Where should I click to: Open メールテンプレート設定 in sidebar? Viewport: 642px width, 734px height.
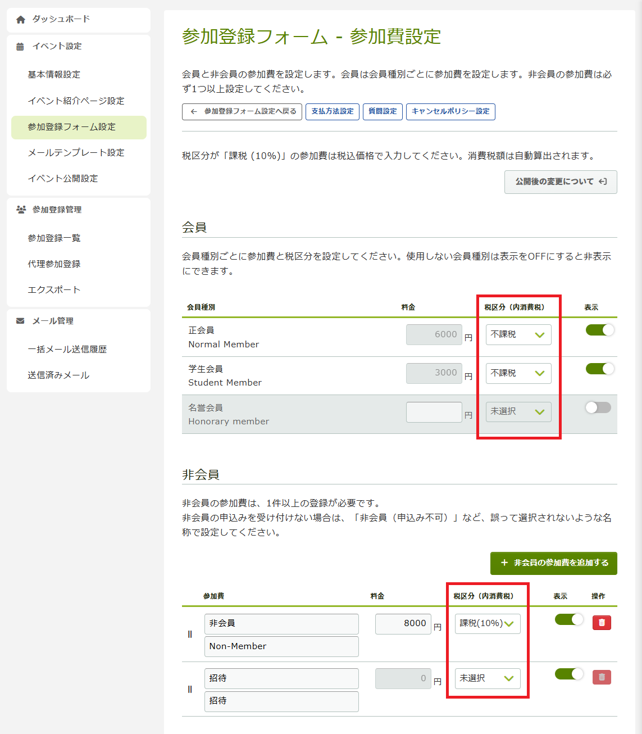(x=76, y=153)
